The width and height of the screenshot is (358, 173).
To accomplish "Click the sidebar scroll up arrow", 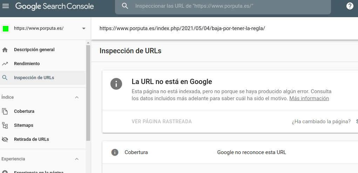I will [88, 43].
